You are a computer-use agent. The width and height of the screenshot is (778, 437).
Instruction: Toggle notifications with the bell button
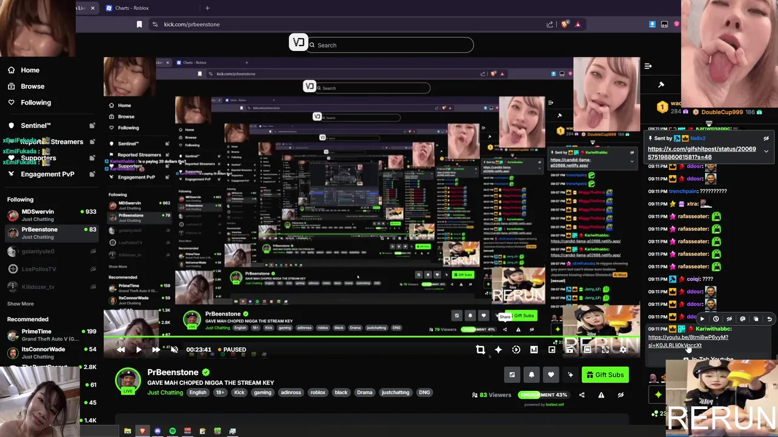click(531, 375)
